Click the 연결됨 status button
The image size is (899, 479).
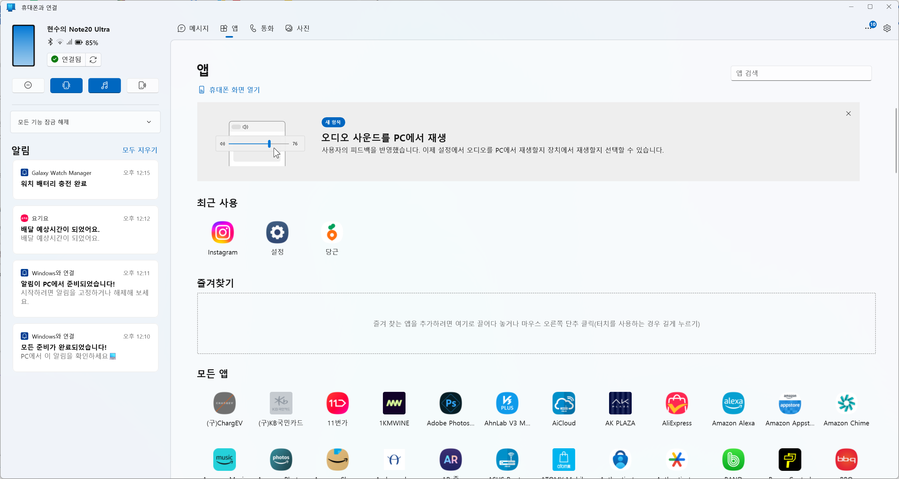(x=66, y=60)
